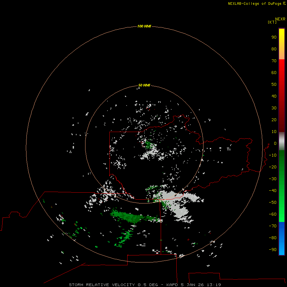Click the 40 value on the velocity scale
This screenshot has width=287, height=287.
(x=274, y=96)
